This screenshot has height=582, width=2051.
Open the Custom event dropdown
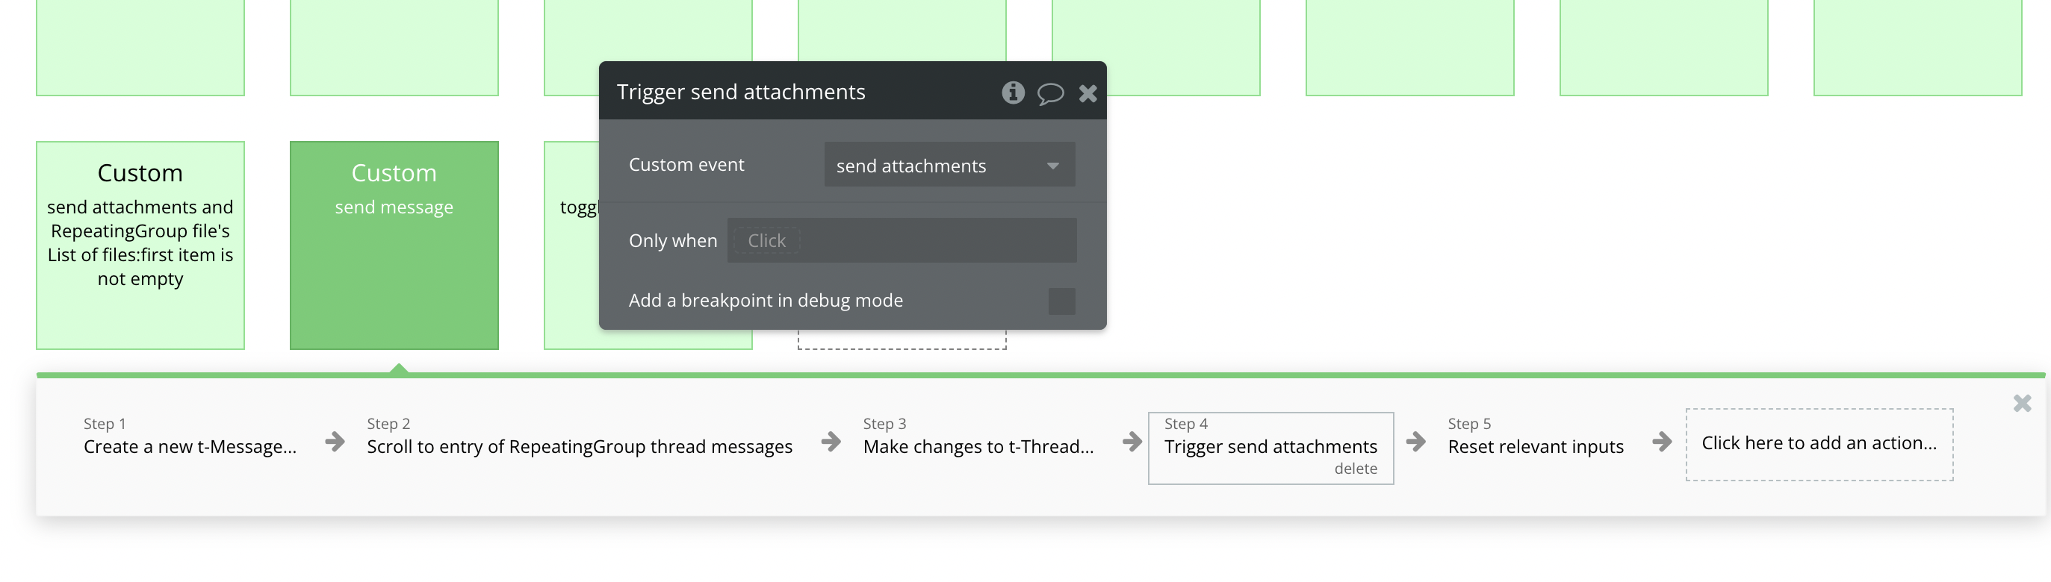click(949, 165)
